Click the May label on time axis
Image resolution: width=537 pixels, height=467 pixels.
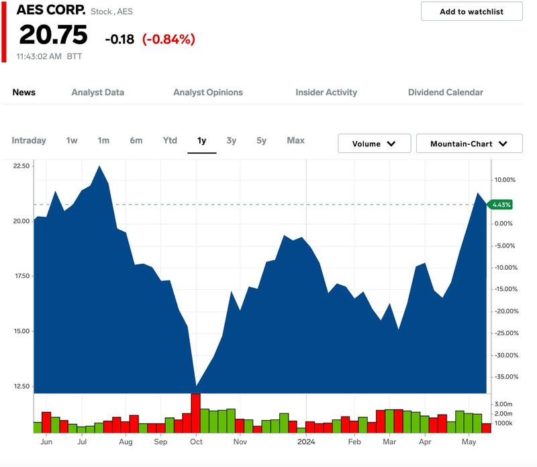pyautogui.click(x=469, y=442)
